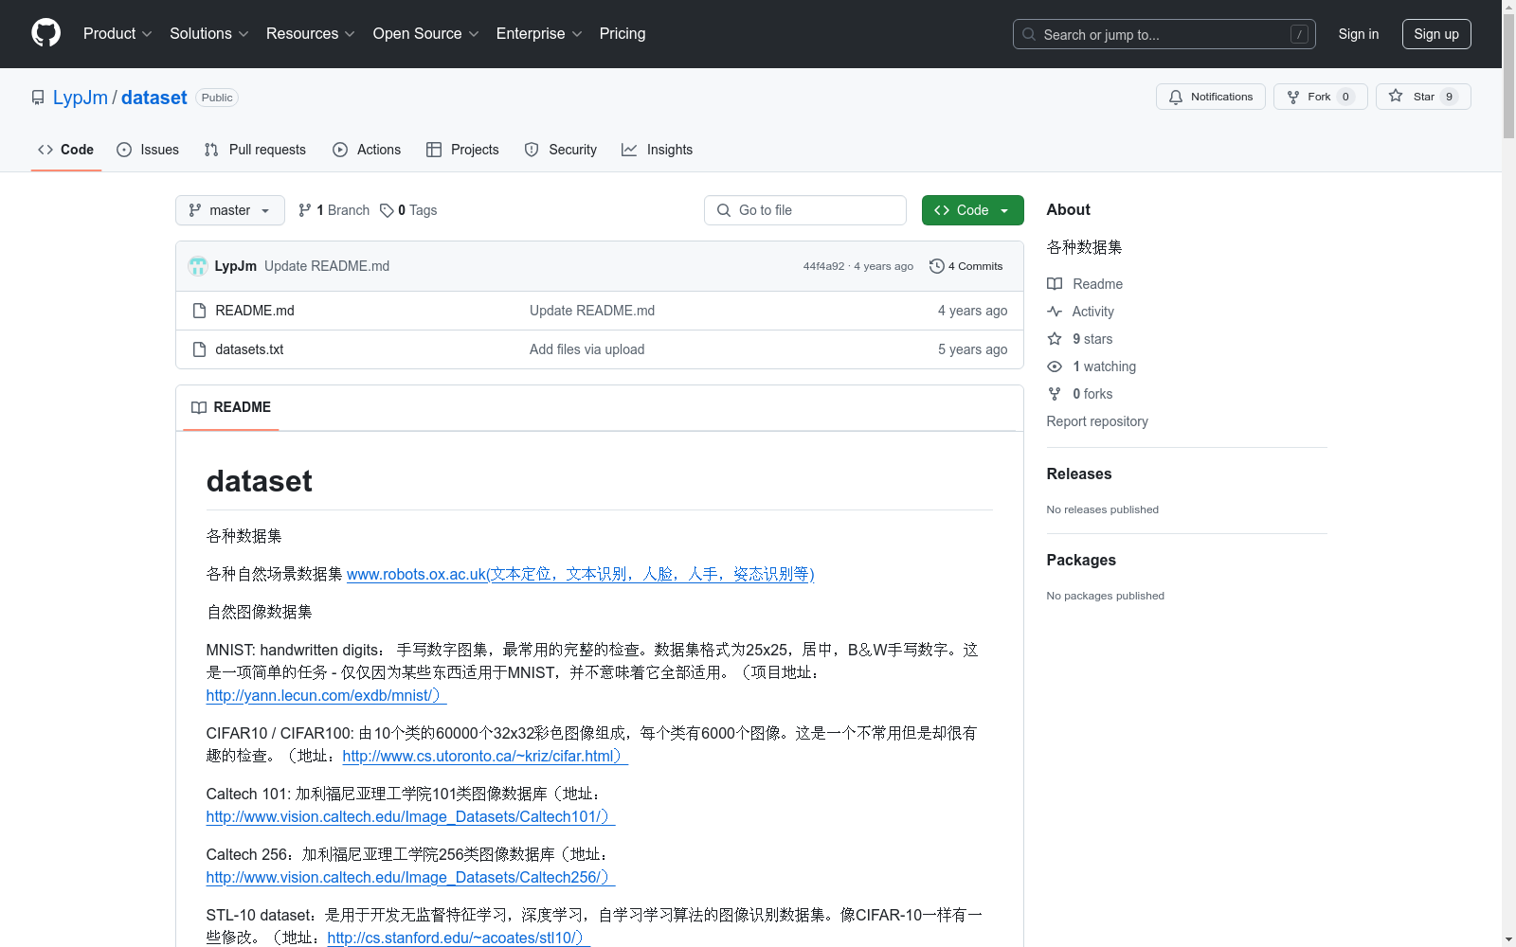Screen dimensions: 1516x947
Task: Open the README.md file
Action: [255, 311]
